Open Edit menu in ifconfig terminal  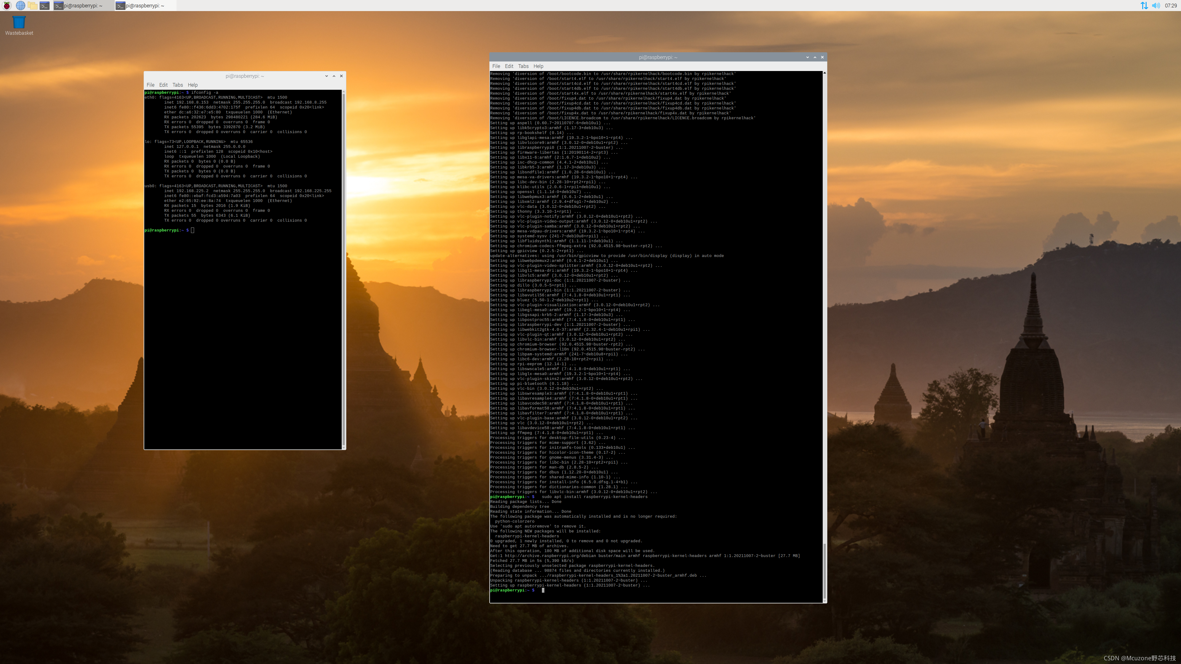[163, 85]
